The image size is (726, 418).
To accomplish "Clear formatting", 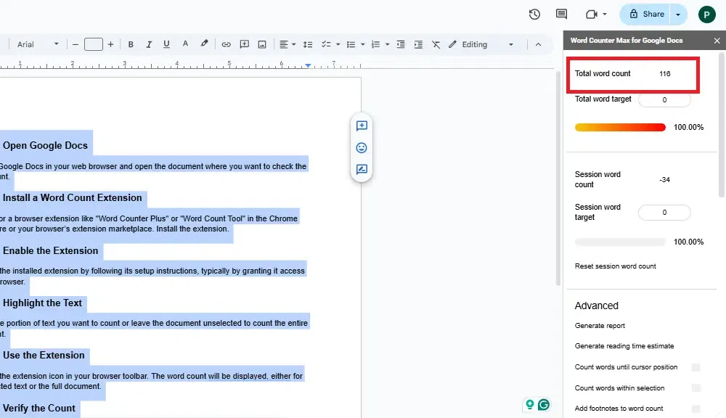I will (x=436, y=44).
